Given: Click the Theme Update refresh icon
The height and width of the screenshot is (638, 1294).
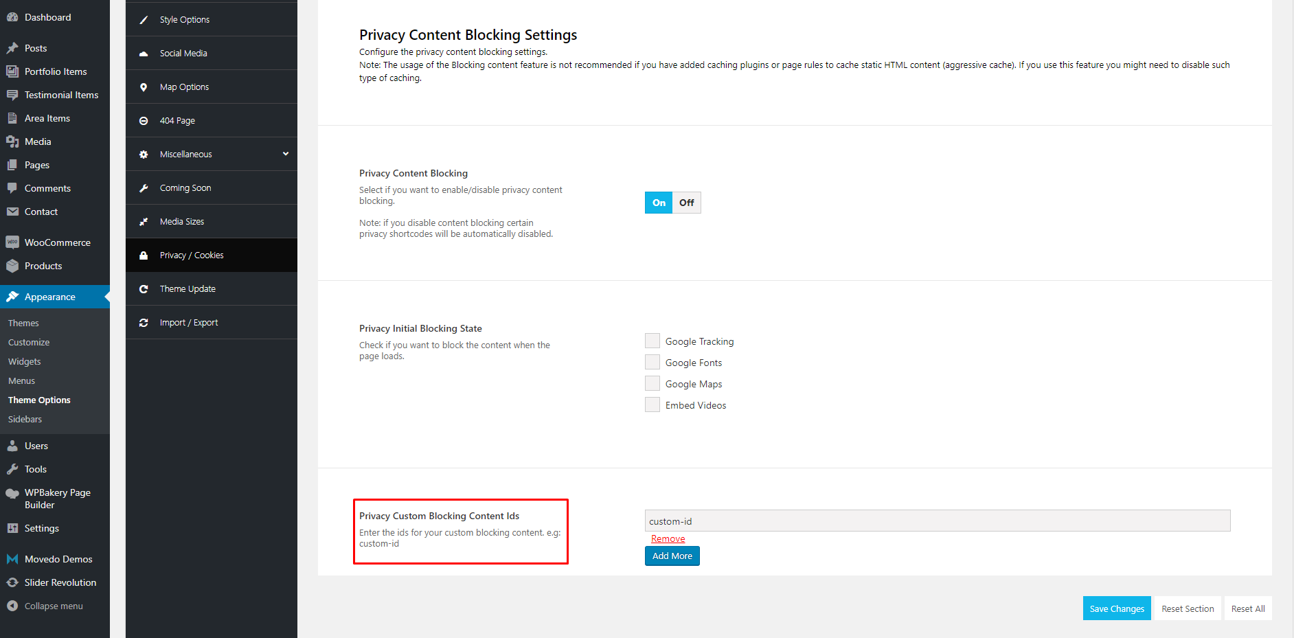Looking at the screenshot, I should pos(144,289).
